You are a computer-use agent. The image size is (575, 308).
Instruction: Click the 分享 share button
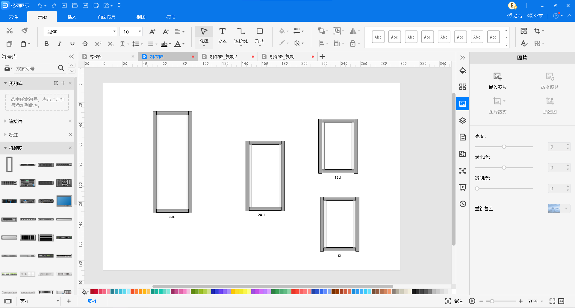(x=535, y=16)
